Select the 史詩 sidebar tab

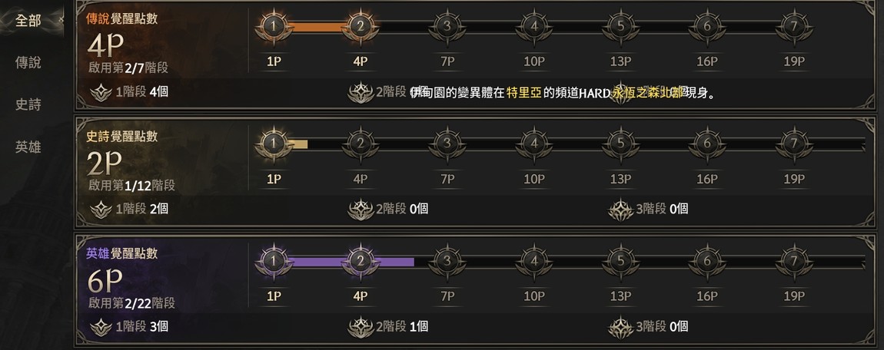click(28, 105)
